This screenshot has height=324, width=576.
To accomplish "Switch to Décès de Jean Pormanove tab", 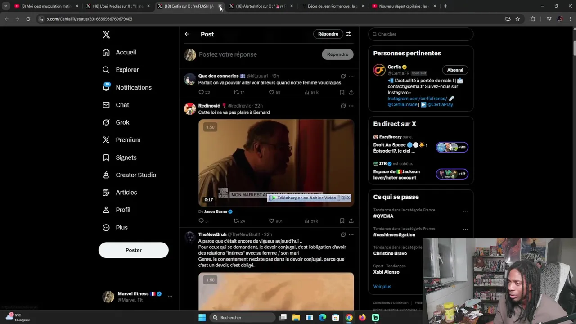I will click(332, 6).
